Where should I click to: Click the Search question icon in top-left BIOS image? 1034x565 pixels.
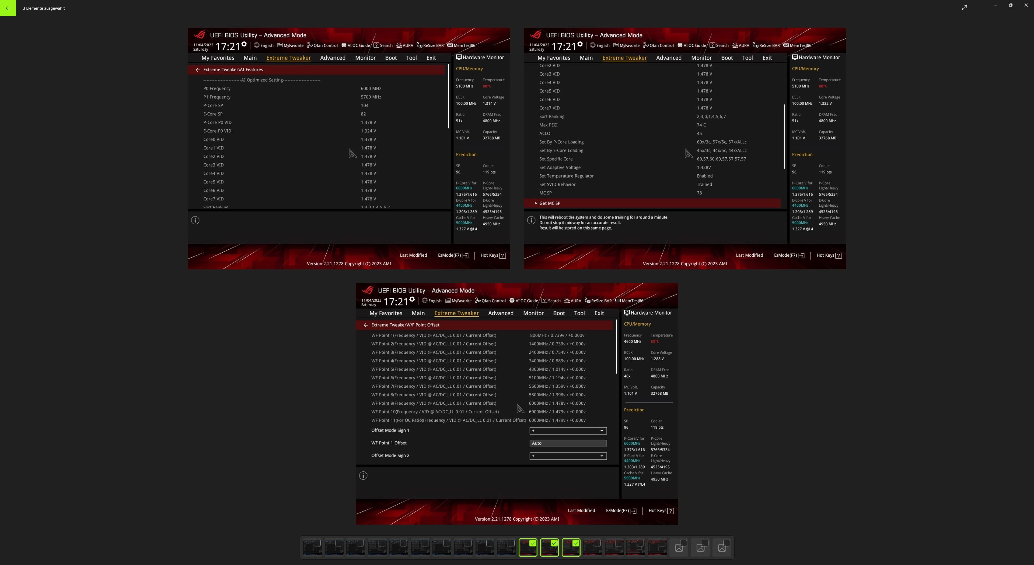(376, 45)
